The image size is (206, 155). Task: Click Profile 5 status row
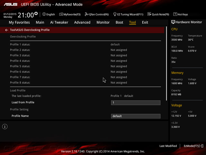(x=85, y=66)
